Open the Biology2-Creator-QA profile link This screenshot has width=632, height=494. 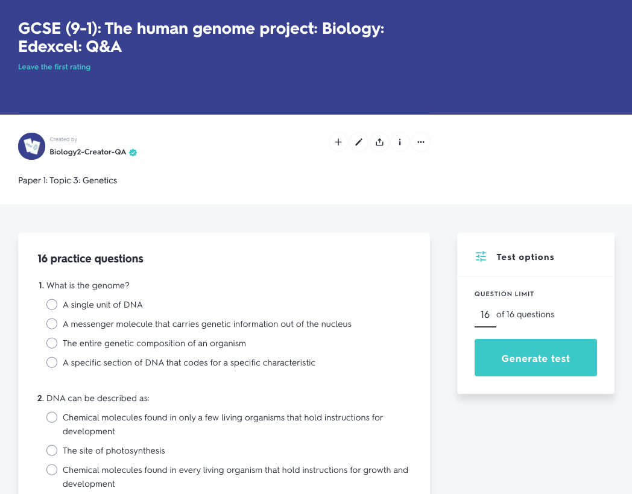point(88,152)
